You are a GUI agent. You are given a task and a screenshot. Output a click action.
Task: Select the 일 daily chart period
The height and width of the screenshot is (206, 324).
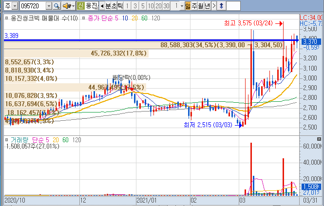click(188, 6)
